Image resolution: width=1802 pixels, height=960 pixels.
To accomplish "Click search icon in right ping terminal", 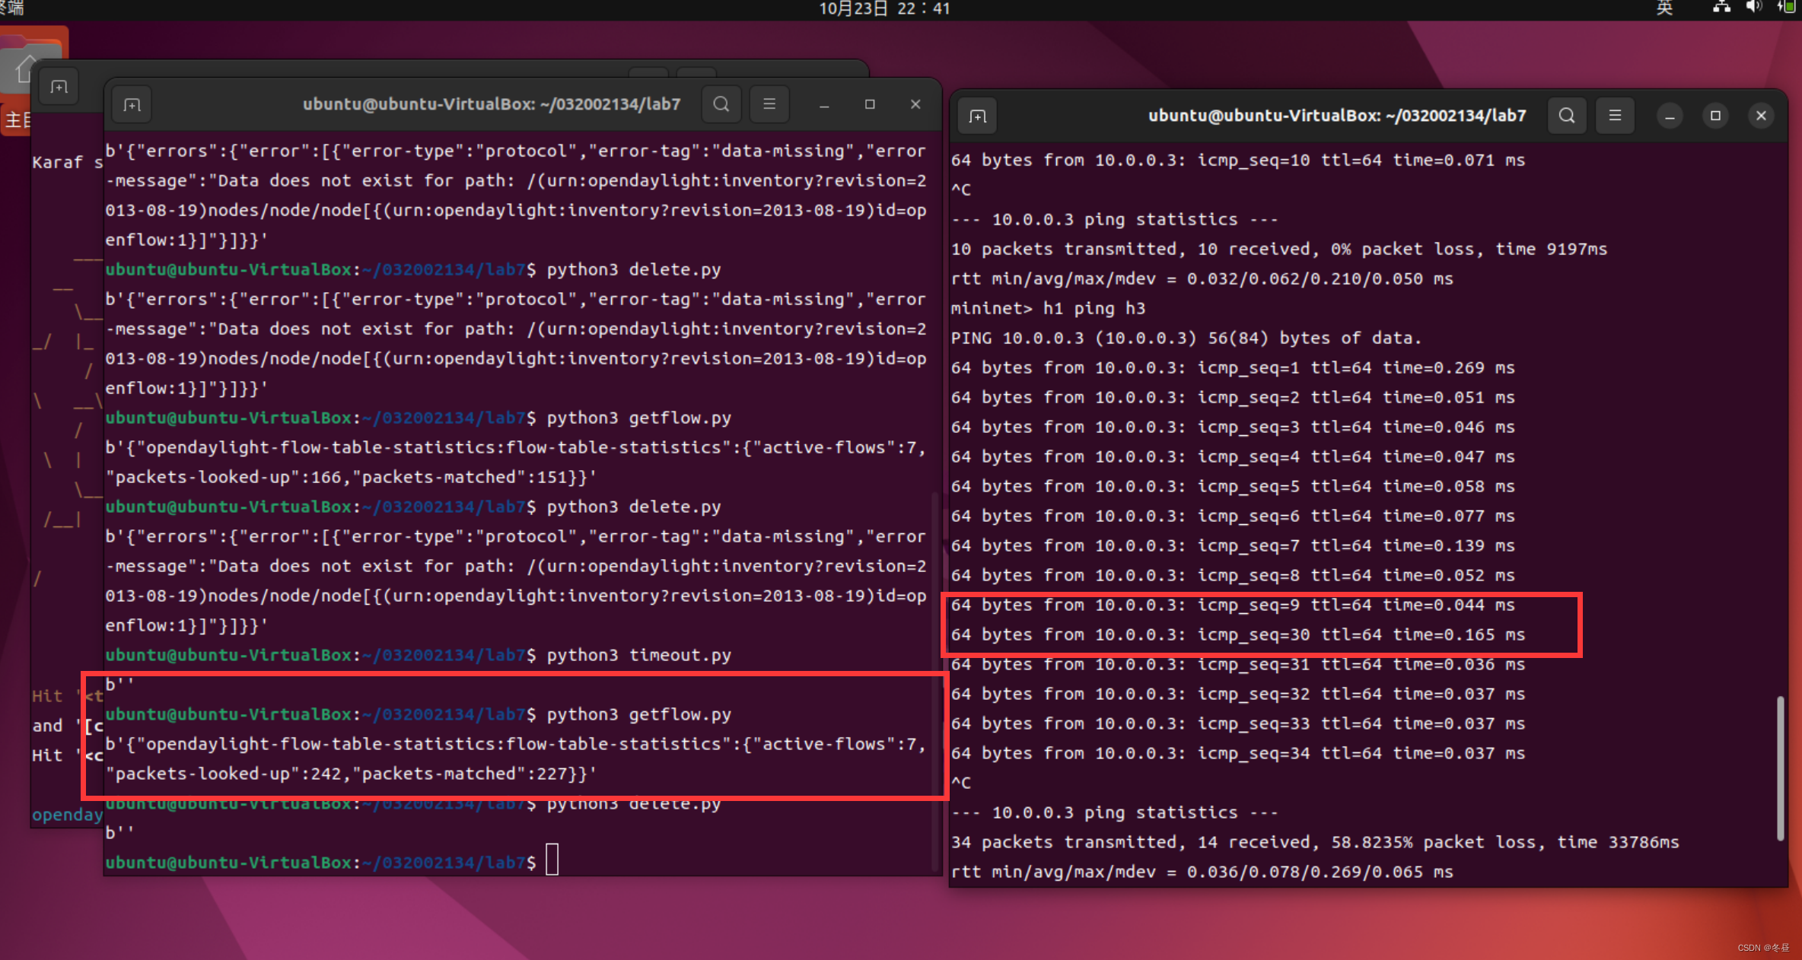I will coord(1567,116).
